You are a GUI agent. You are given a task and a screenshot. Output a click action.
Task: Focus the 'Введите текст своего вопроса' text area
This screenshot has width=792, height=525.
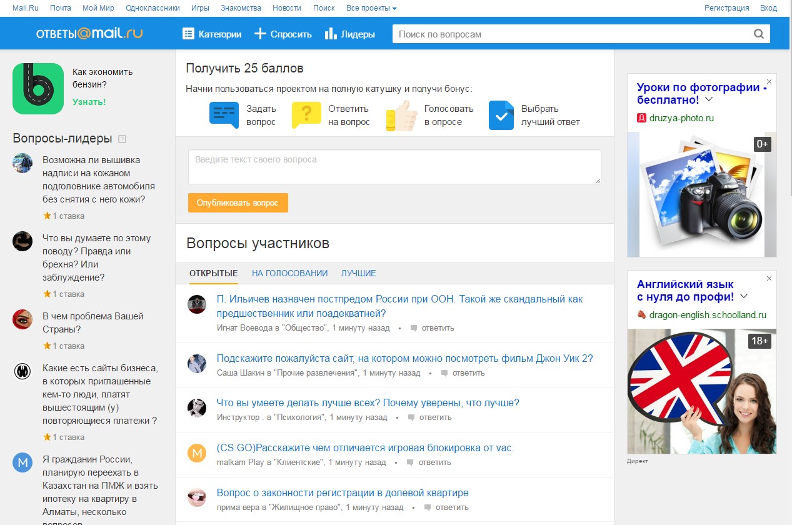(x=394, y=167)
